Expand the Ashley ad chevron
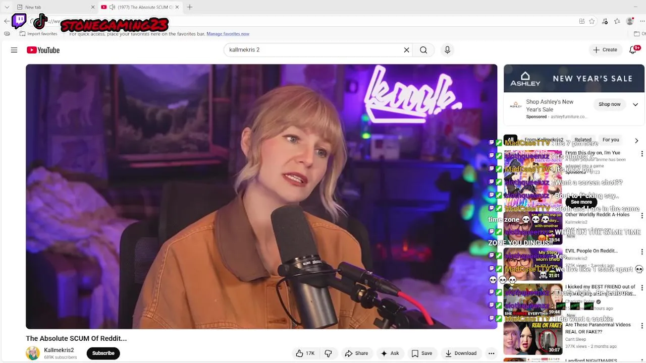The width and height of the screenshot is (646, 363). pyautogui.click(x=635, y=104)
